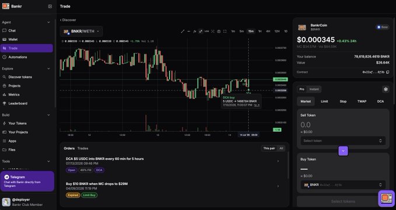The height and width of the screenshot is (210, 396).
Task: Select the trend line drawing tool
Action: tap(183, 32)
